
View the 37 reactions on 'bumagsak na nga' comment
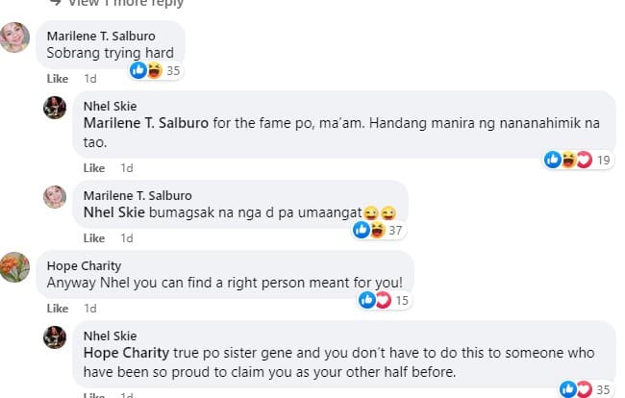tap(378, 230)
